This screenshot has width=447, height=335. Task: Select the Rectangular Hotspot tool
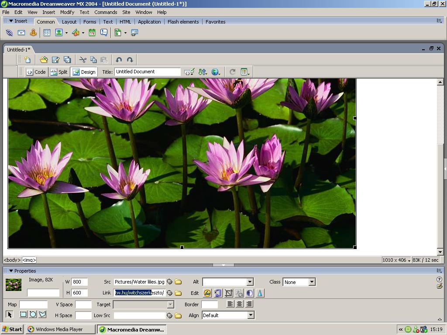(23, 314)
